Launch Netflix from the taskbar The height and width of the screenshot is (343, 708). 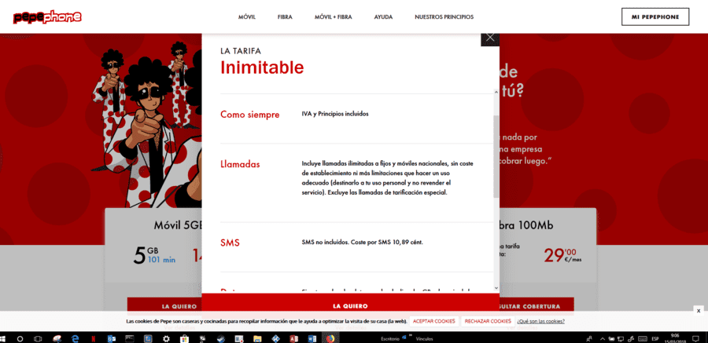[93, 338]
